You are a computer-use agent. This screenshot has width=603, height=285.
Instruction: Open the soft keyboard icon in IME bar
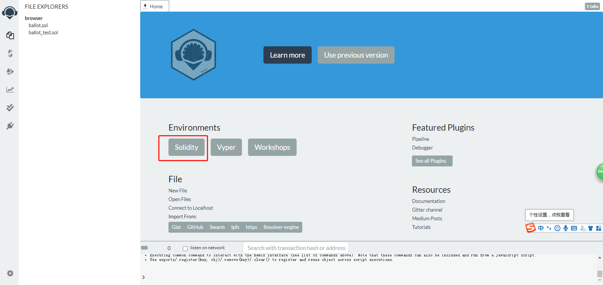574,228
